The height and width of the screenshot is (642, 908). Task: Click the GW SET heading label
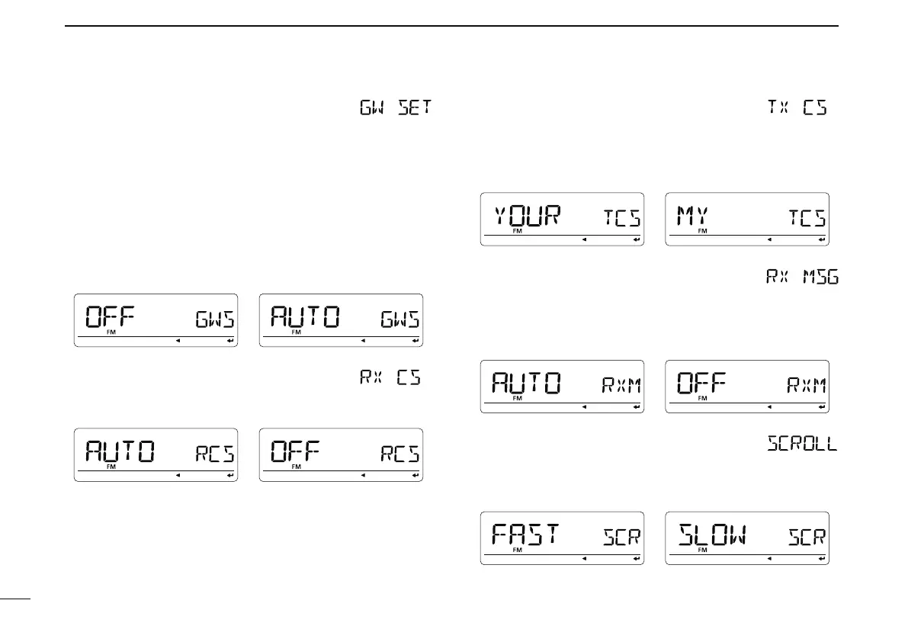(394, 109)
